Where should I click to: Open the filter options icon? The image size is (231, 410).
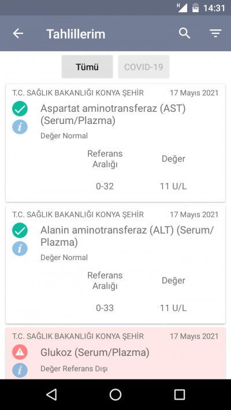(x=215, y=33)
